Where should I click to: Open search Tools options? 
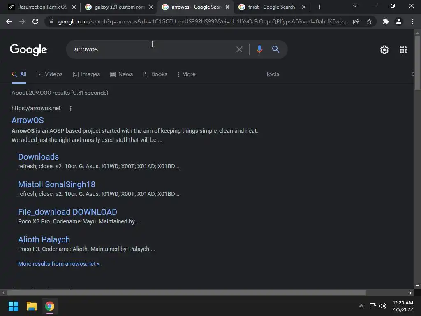pos(272,74)
